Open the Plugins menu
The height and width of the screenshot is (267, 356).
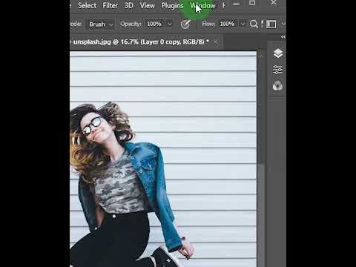pos(172,5)
